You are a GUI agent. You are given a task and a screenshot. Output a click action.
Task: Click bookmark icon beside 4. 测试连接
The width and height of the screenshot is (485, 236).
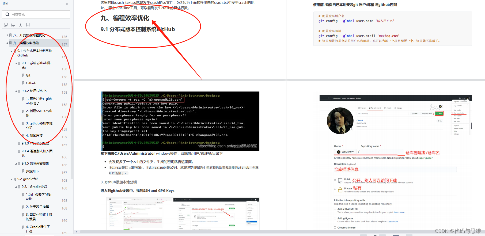pyautogui.click(x=23, y=136)
